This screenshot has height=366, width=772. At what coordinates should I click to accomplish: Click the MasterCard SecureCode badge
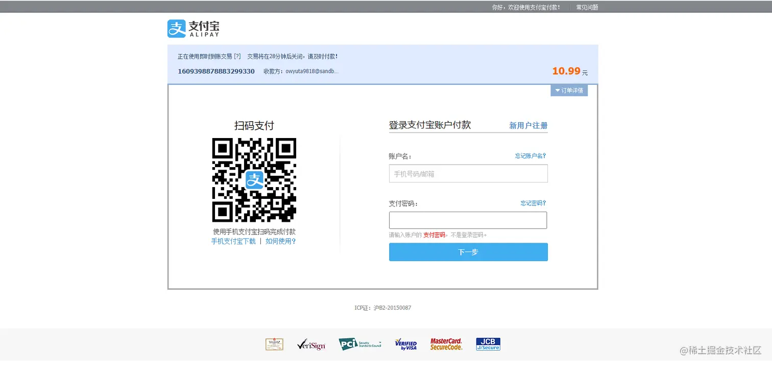[x=446, y=344]
